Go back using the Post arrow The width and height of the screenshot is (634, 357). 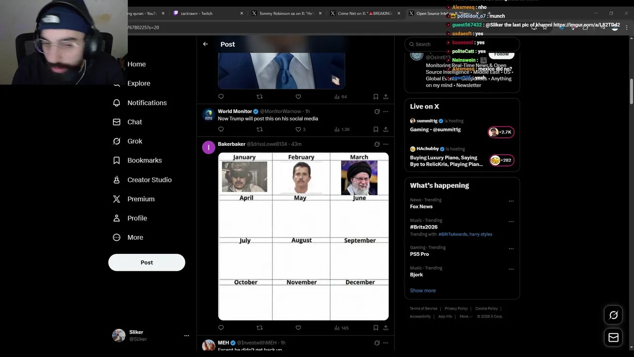coord(206,44)
